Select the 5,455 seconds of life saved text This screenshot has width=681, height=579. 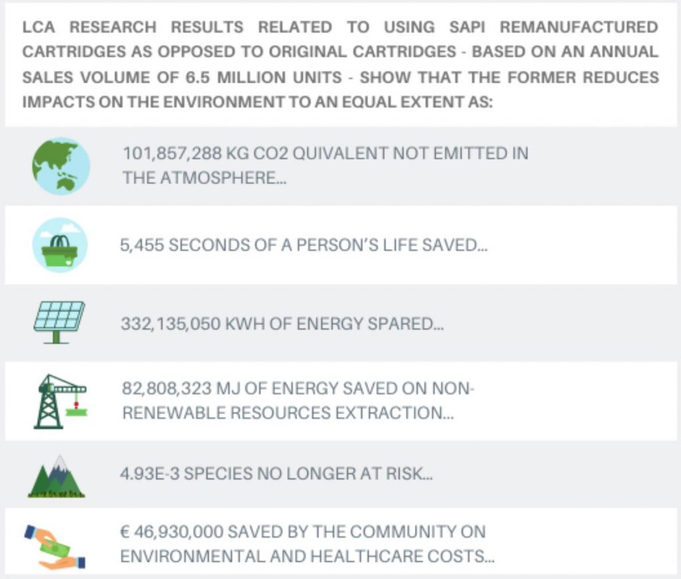pos(303,245)
